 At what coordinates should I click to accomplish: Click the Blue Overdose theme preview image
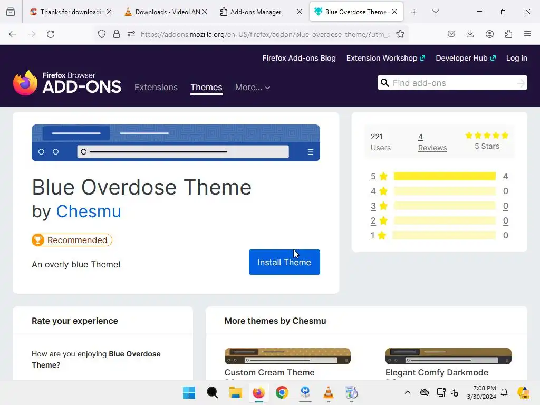pos(176,143)
